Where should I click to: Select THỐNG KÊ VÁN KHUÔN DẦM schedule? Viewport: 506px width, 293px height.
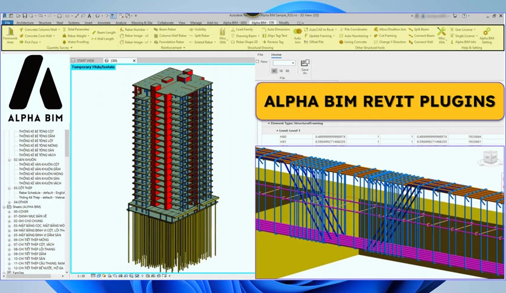pos(39,169)
